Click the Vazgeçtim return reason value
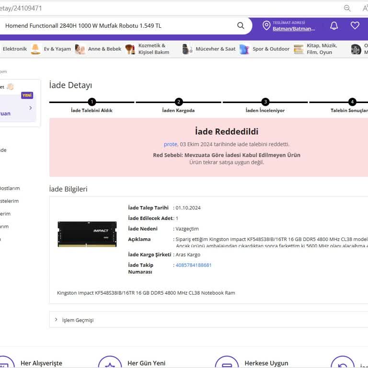The width and height of the screenshot is (368, 368). (187, 229)
